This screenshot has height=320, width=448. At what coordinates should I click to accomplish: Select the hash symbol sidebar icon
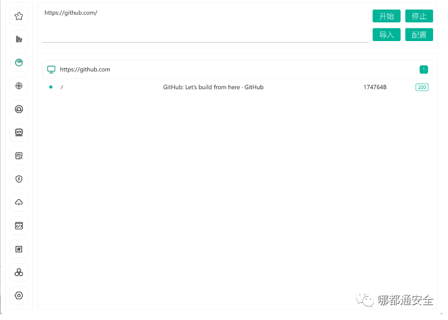[19, 249]
